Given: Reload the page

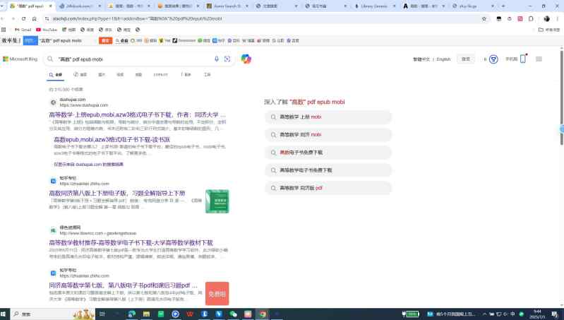Looking at the screenshot, I should 24,18.
